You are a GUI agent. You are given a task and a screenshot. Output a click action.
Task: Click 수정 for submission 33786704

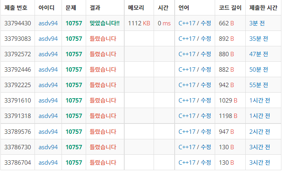pyautogui.click(x=206, y=162)
